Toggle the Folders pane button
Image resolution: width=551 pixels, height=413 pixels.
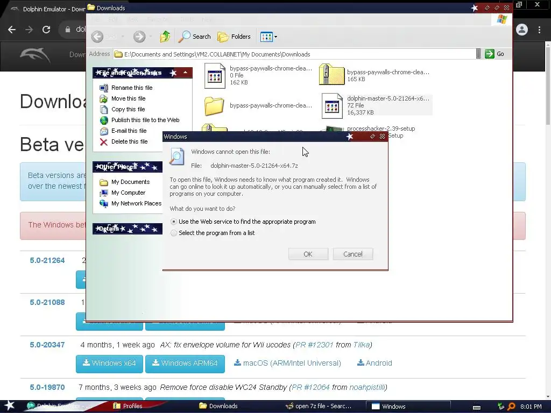[x=234, y=37]
